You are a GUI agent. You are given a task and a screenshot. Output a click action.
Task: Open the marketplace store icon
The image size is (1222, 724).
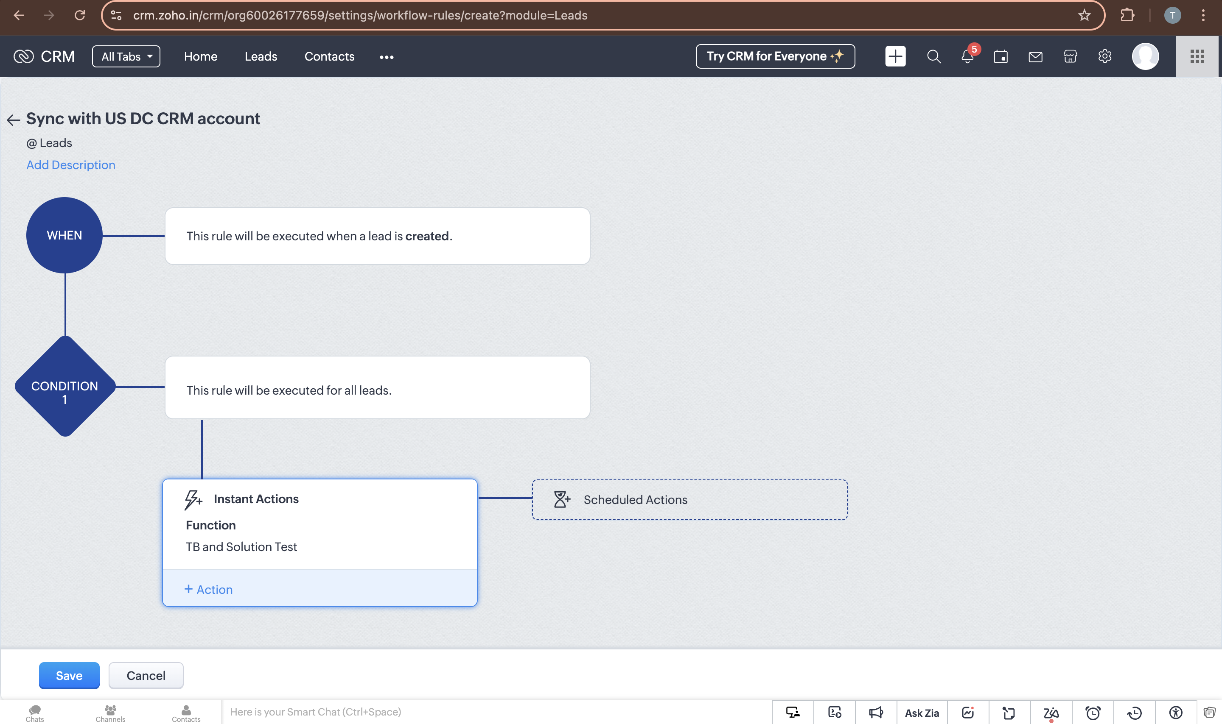[1070, 57]
